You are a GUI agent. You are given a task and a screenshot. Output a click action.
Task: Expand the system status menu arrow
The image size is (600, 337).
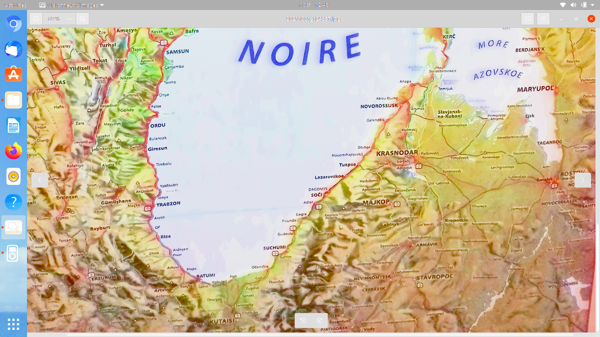coord(592,5)
